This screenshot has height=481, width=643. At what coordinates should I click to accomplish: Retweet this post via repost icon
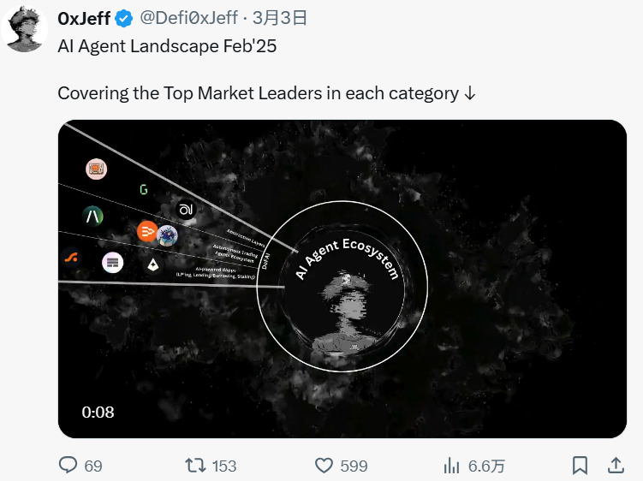(196, 466)
